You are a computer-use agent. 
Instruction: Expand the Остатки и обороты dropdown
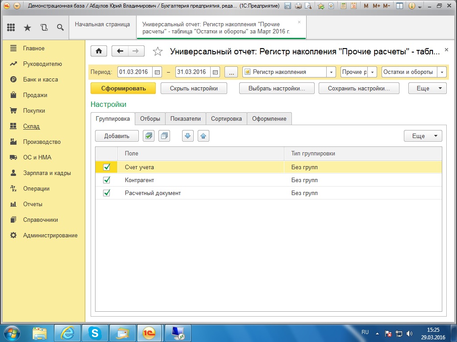(442, 72)
